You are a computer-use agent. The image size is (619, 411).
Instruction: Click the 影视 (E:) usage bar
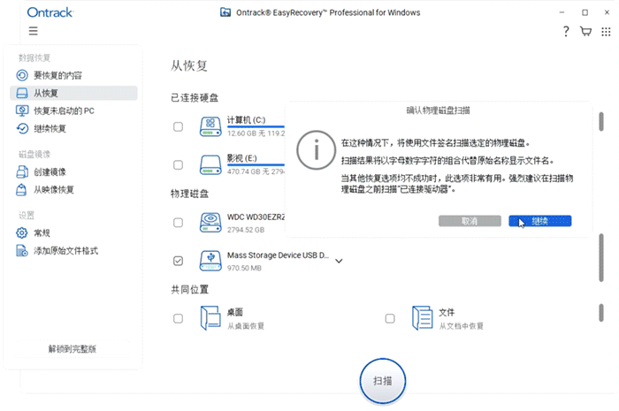pos(256,165)
